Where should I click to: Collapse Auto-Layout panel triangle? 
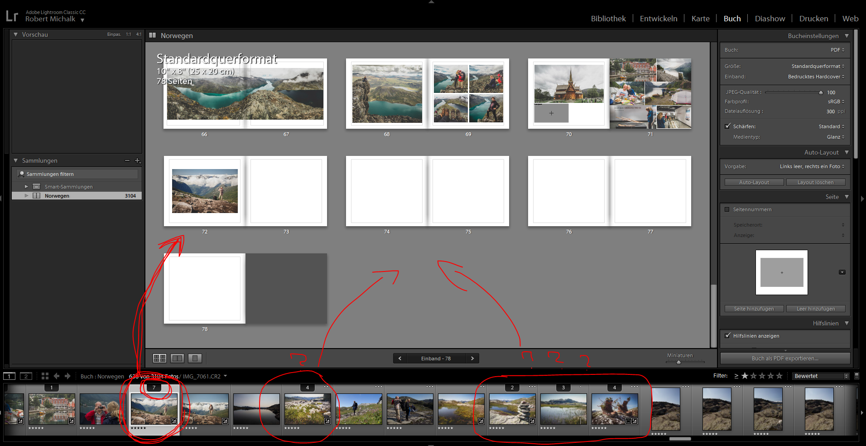(x=847, y=152)
